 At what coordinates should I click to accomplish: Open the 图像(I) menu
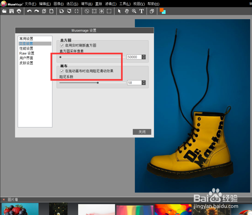point(59,4)
